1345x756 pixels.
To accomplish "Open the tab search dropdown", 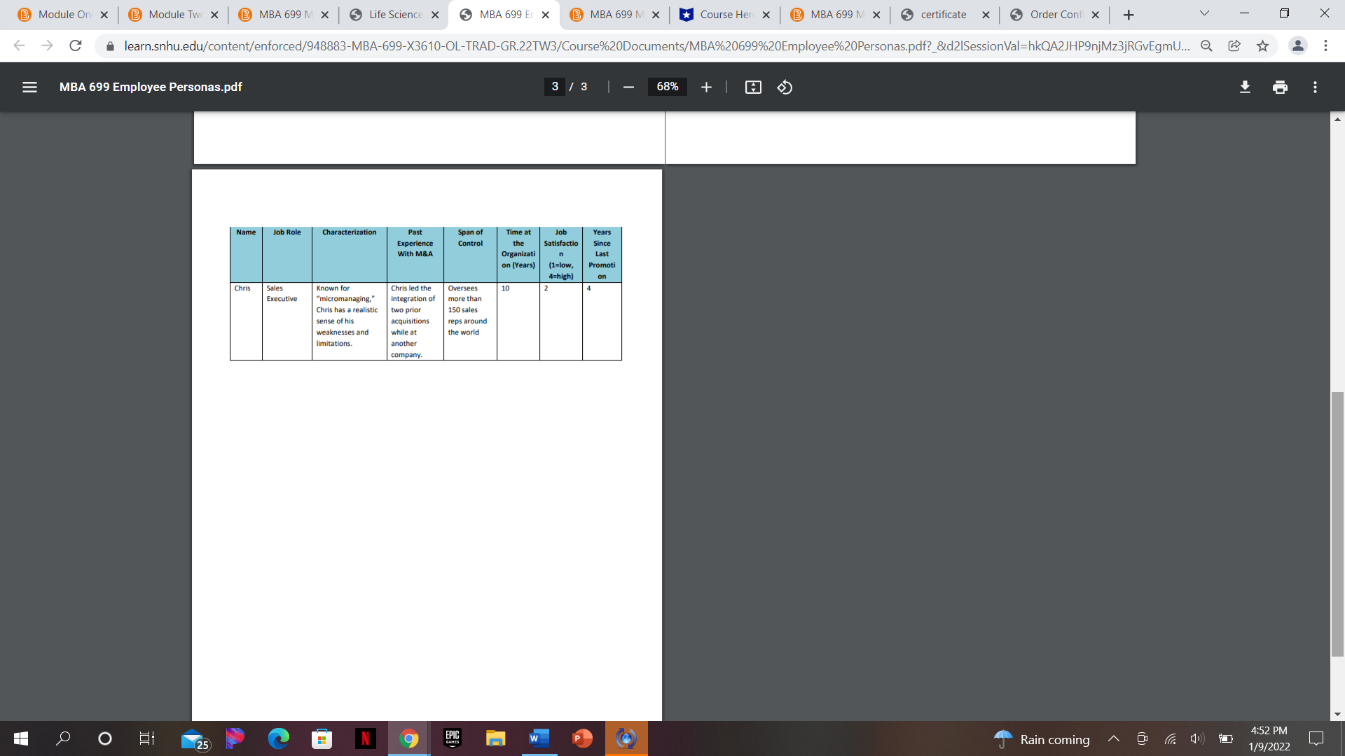I will click(x=1203, y=13).
